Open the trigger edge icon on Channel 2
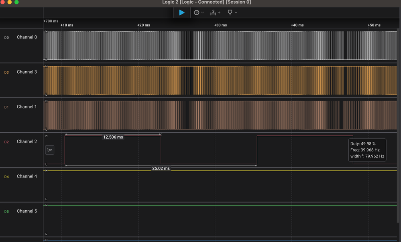Viewport: 401px width, 242px height. coord(50,150)
